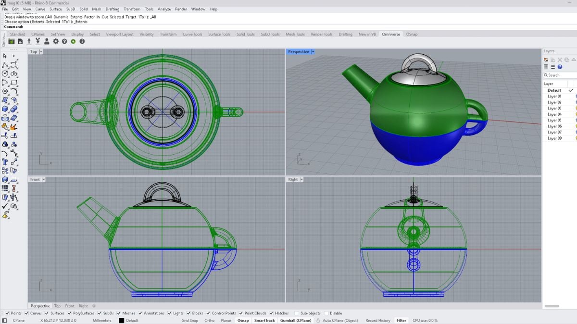The image size is (577, 324).
Task: Click the black Default layer color swatch
Action: coord(122,321)
